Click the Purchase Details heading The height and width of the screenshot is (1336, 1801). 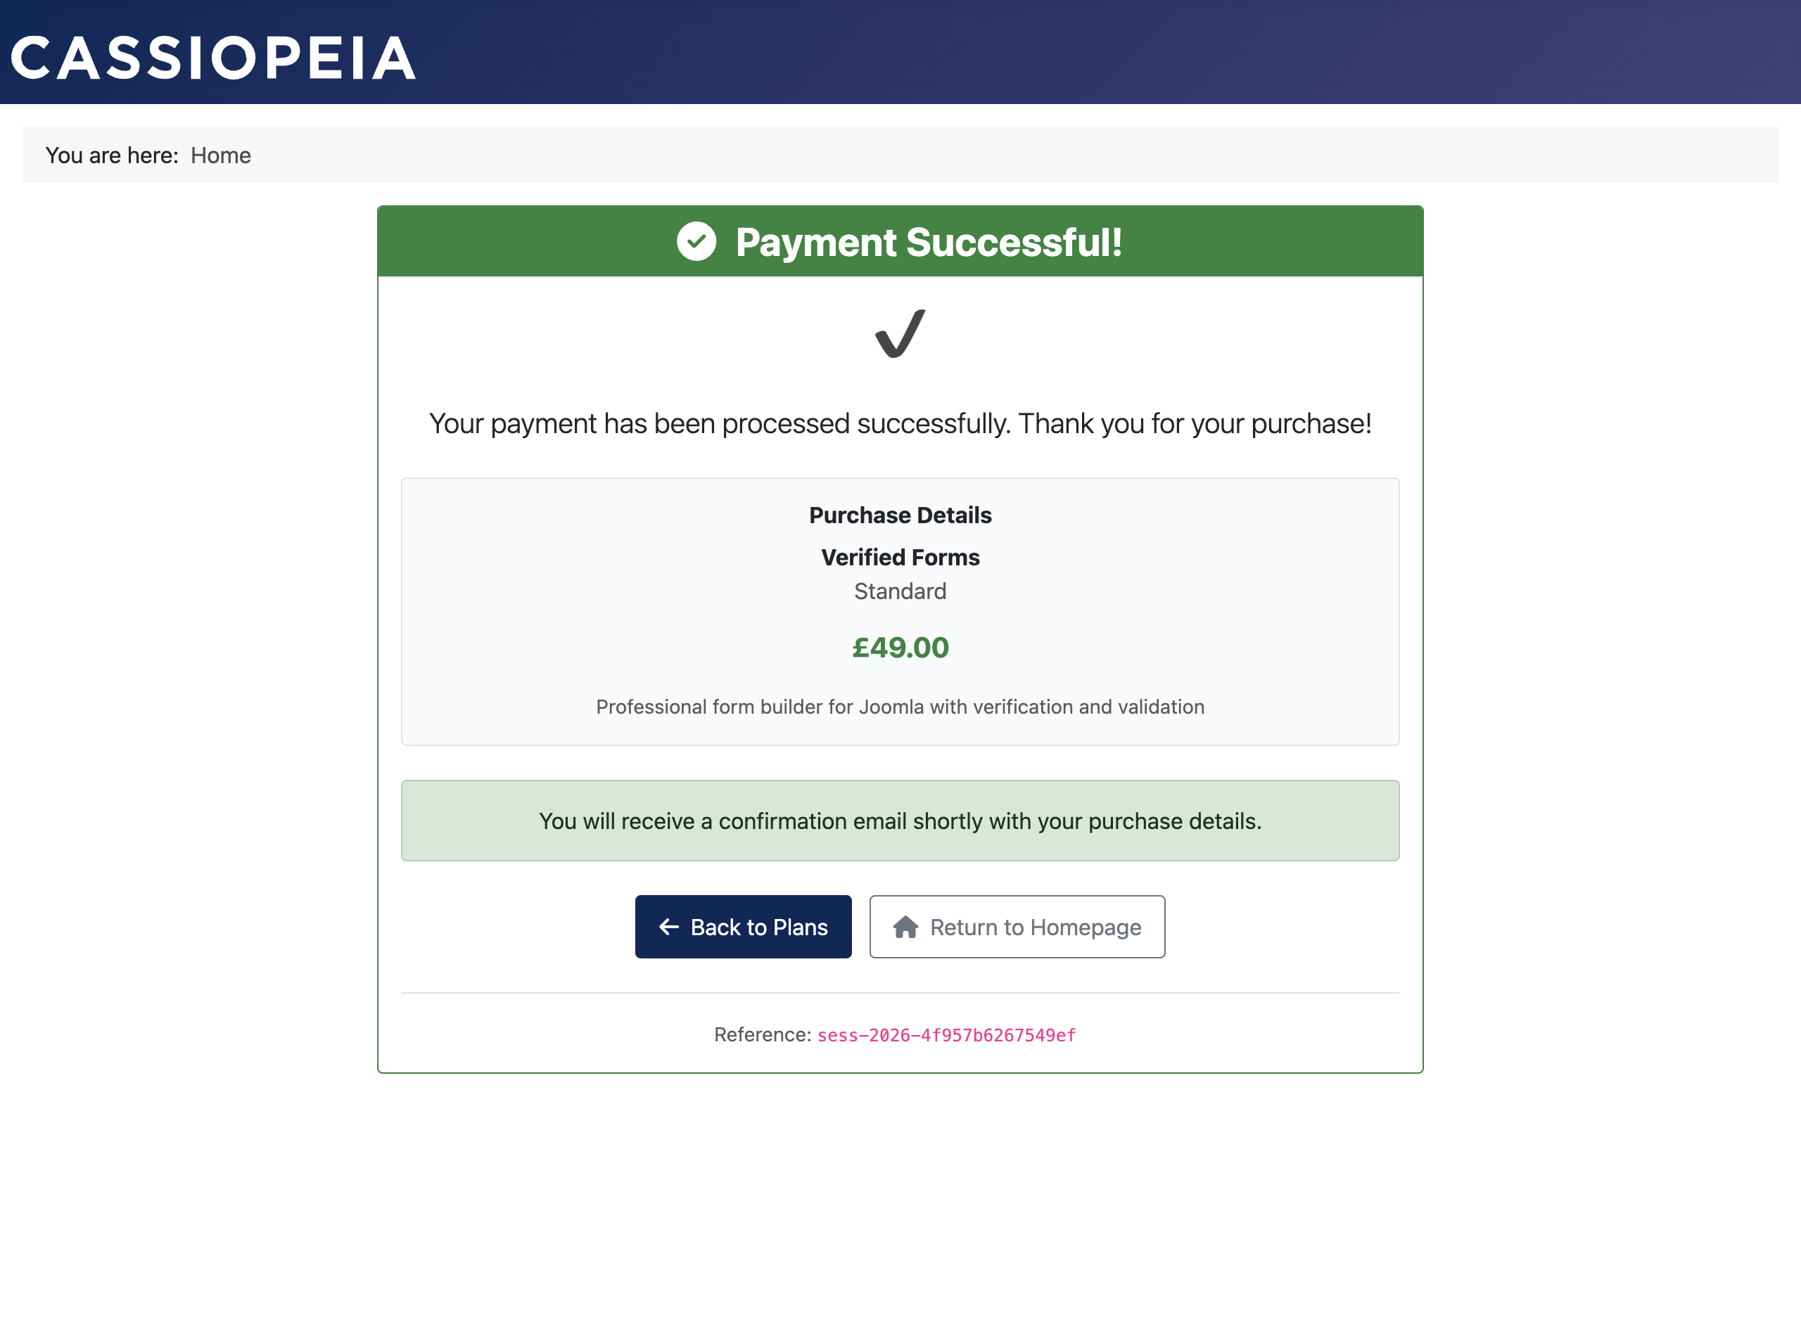tap(900, 514)
